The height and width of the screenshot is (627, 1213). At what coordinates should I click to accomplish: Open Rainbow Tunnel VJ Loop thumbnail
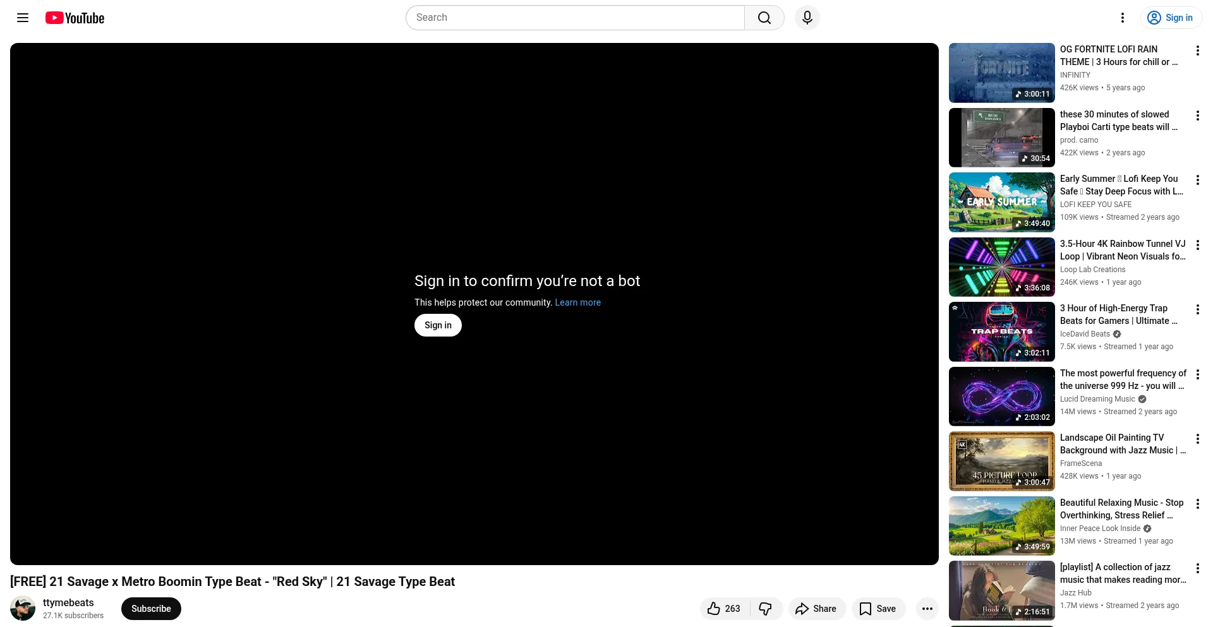[1002, 267]
